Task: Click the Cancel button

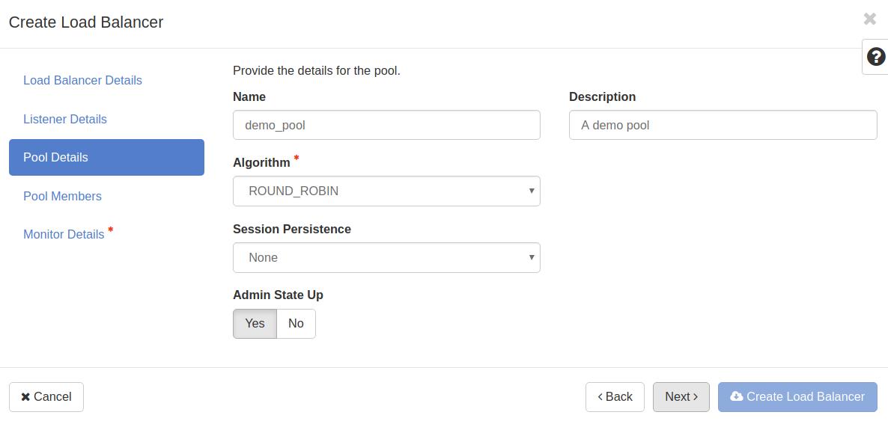Action: click(x=46, y=397)
